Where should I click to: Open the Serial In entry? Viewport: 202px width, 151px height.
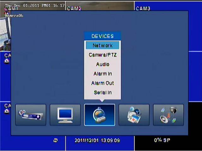pos(103,92)
